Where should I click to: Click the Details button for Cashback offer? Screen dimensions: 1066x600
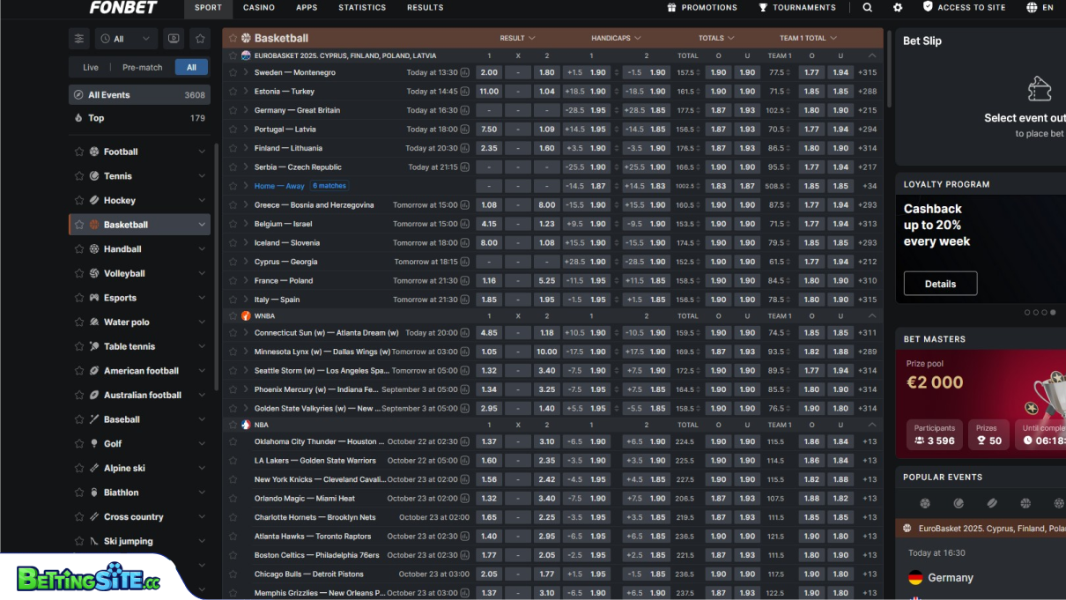pyautogui.click(x=940, y=283)
